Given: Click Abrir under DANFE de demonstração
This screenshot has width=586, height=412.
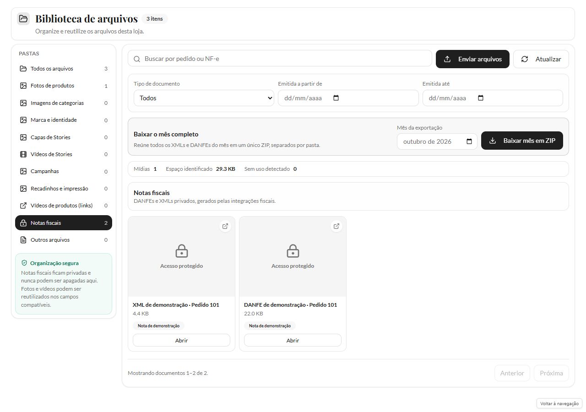Looking at the screenshot, I should (293, 340).
